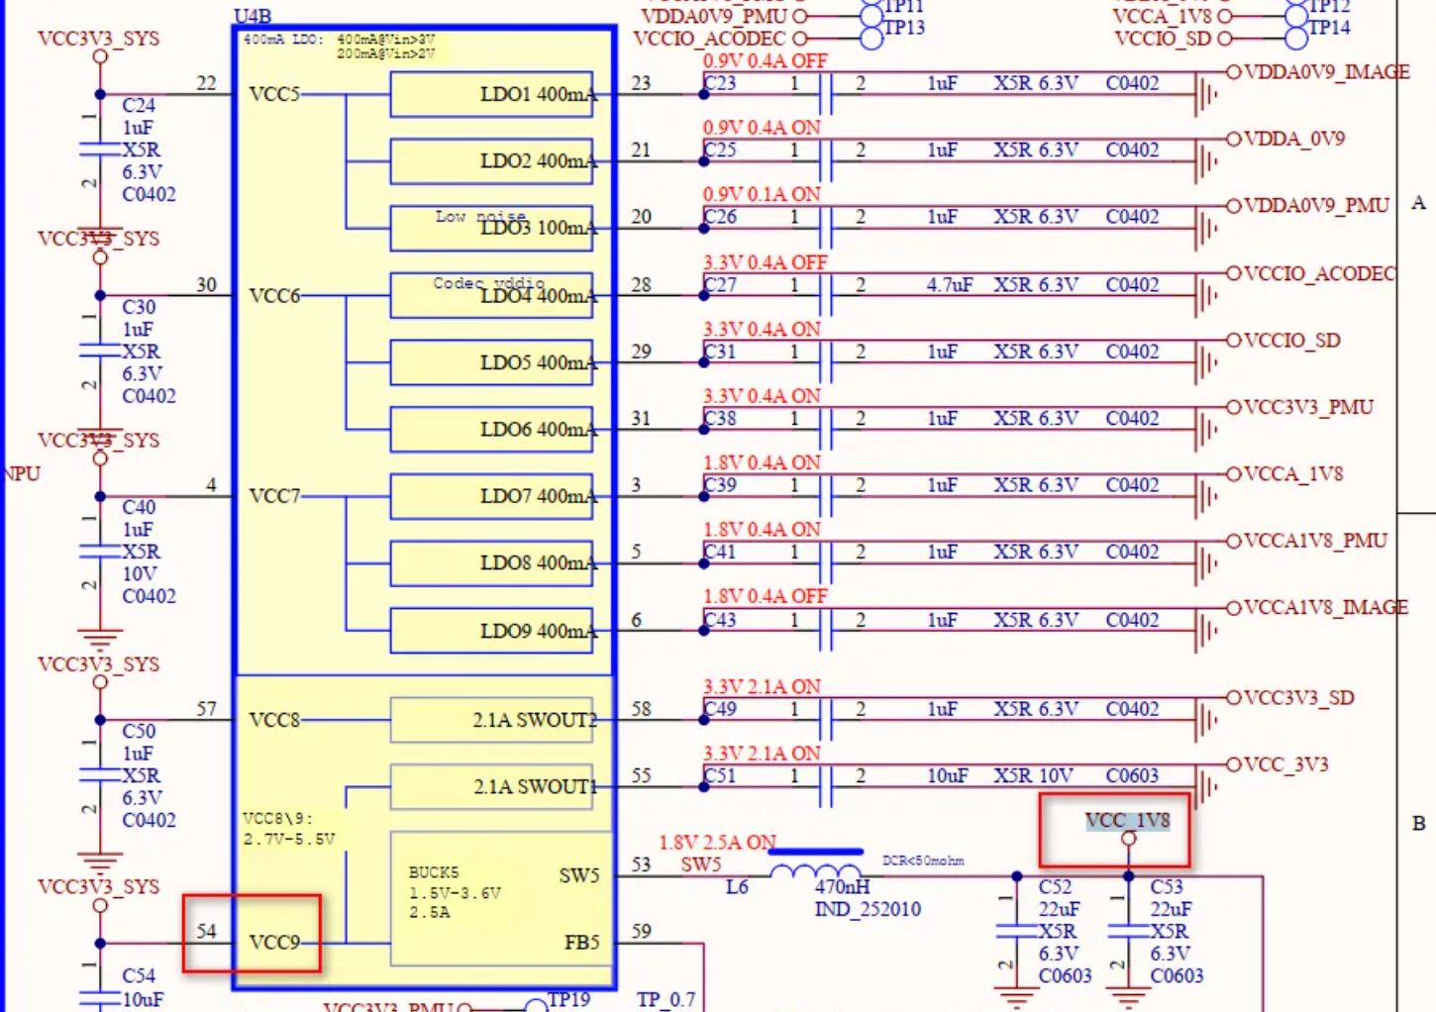This screenshot has width=1436, height=1012.
Task: Select the 10uF value of C51
Action: click(947, 775)
